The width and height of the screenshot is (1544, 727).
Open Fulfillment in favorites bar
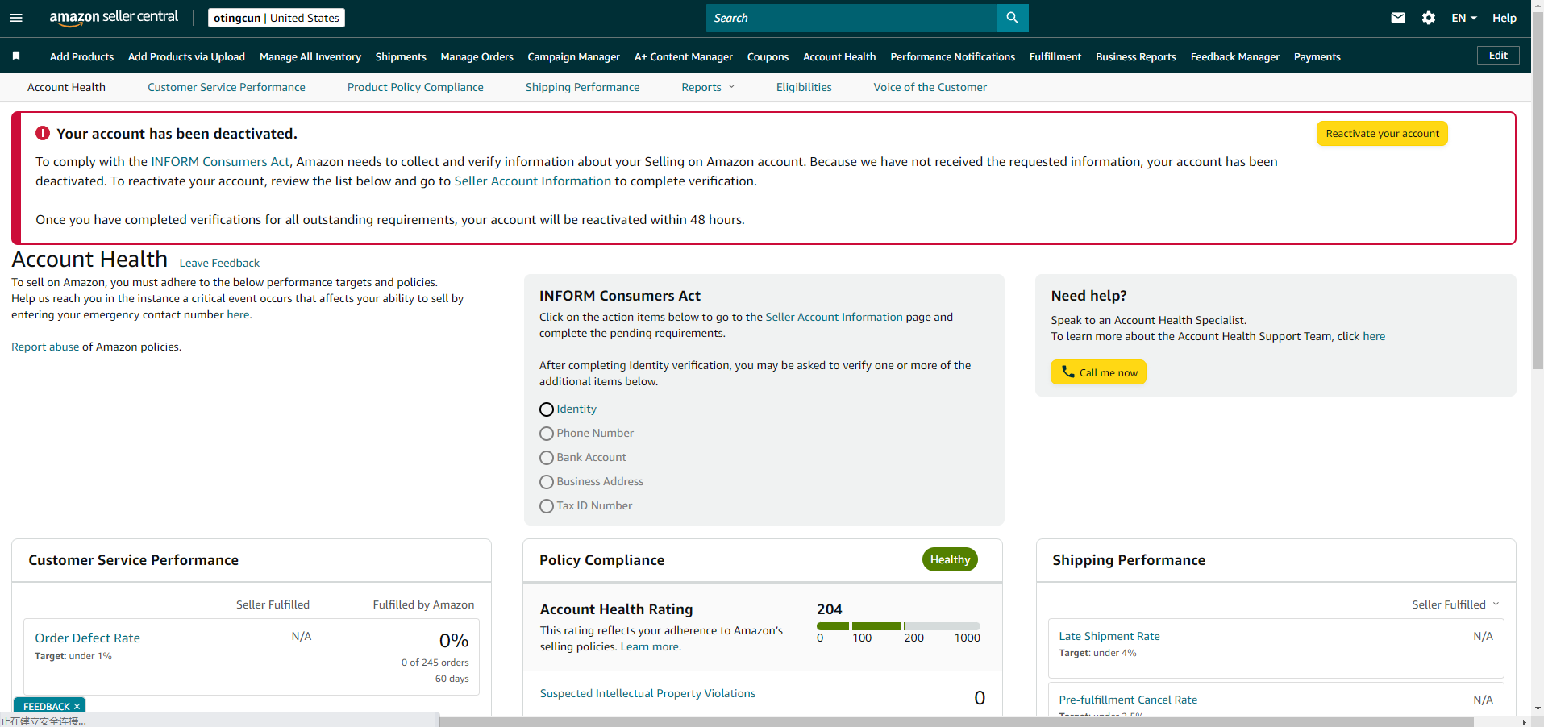[1055, 56]
